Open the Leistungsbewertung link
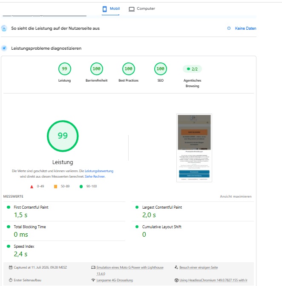Viewport: 282px width, 286px height. click(99, 171)
